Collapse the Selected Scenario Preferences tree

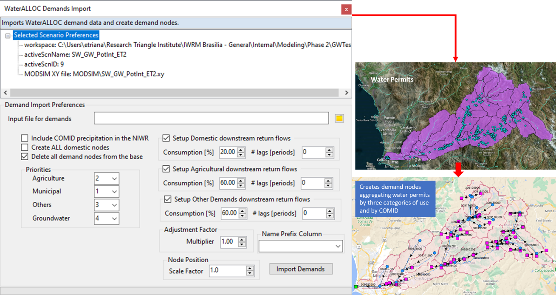tap(8, 36)
